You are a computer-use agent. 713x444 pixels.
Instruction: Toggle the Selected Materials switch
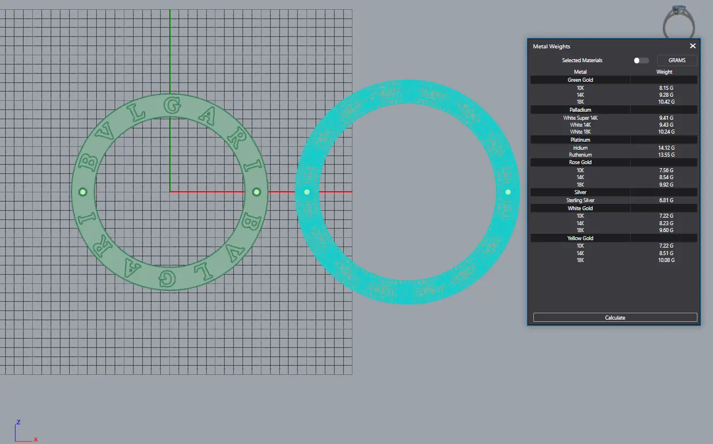(640, 60)
